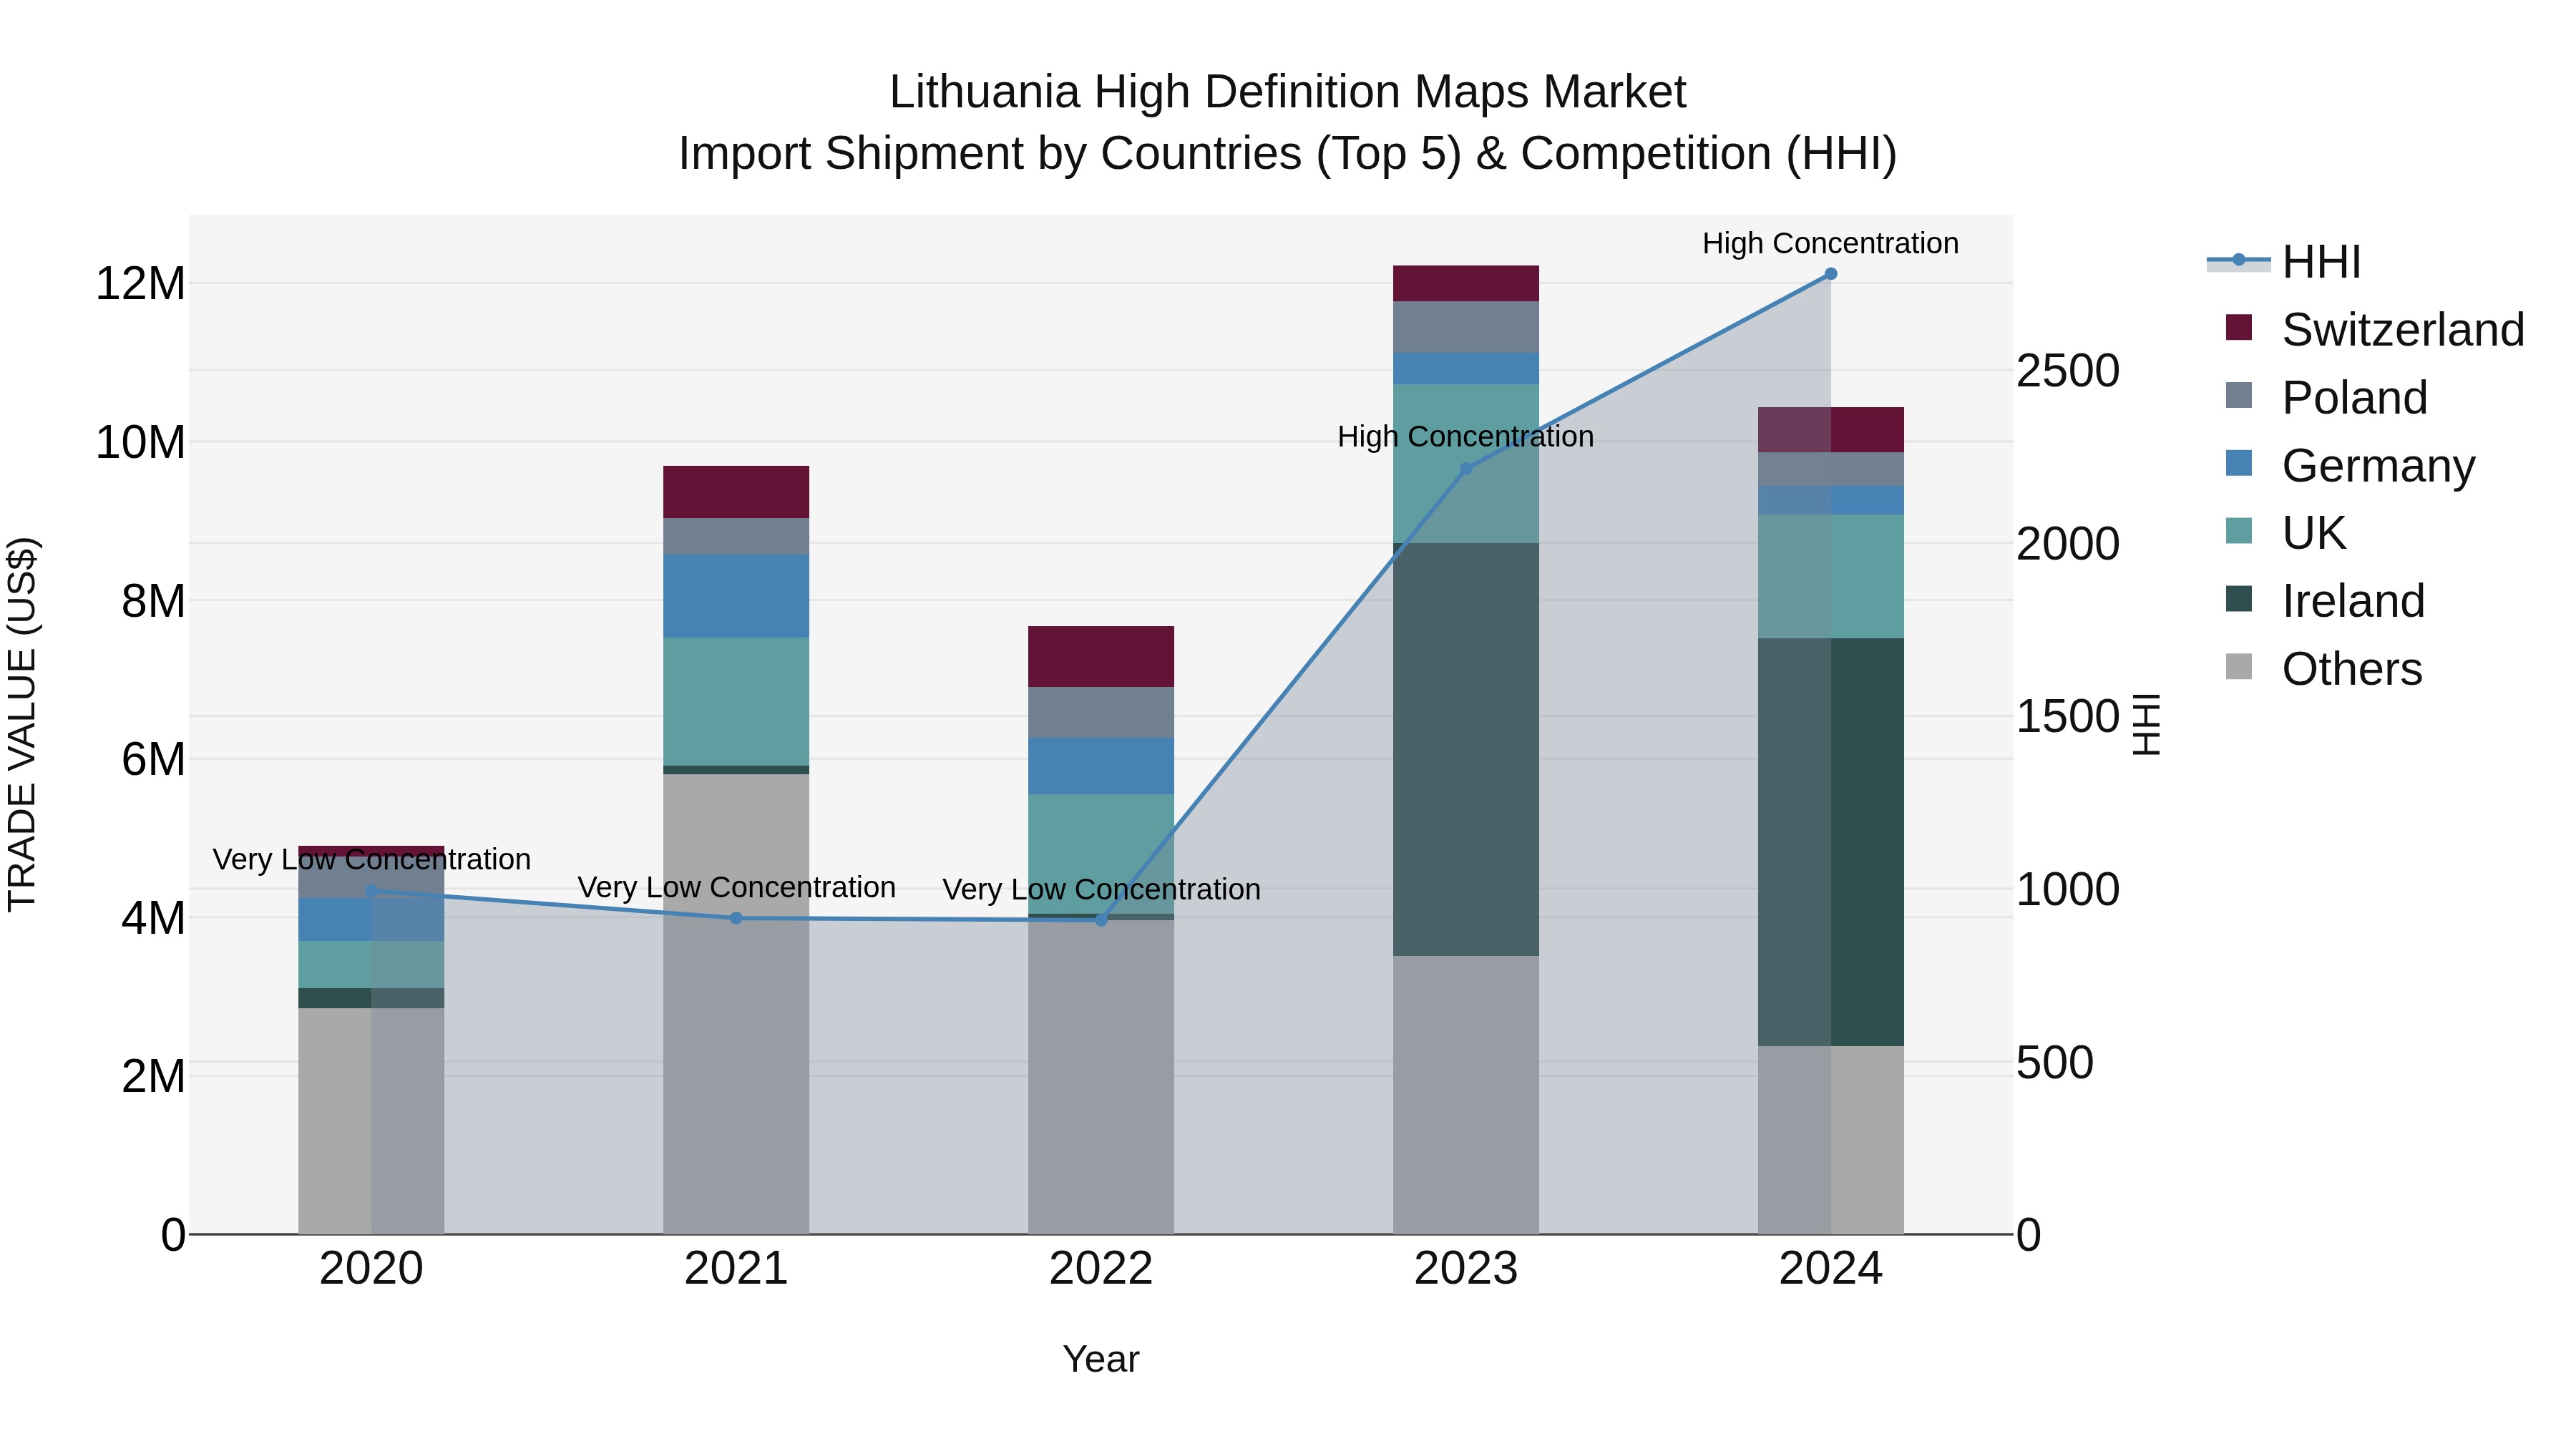Viewport: 2576px width, 1449px height.
Task: Click the Ireland dark green swatch in legend
Action: tap(2239, 599)
